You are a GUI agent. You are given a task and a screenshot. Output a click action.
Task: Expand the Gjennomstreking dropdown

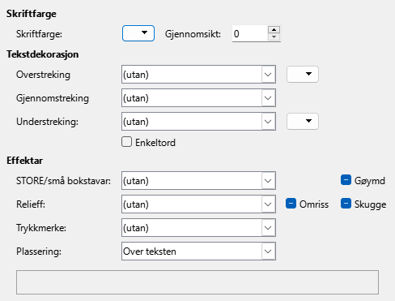(x=198, y=98)
